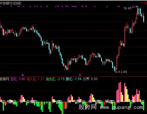Select the 额亿: -1.54 indicator value
This screenshot has width=147, height=114.
73,79
